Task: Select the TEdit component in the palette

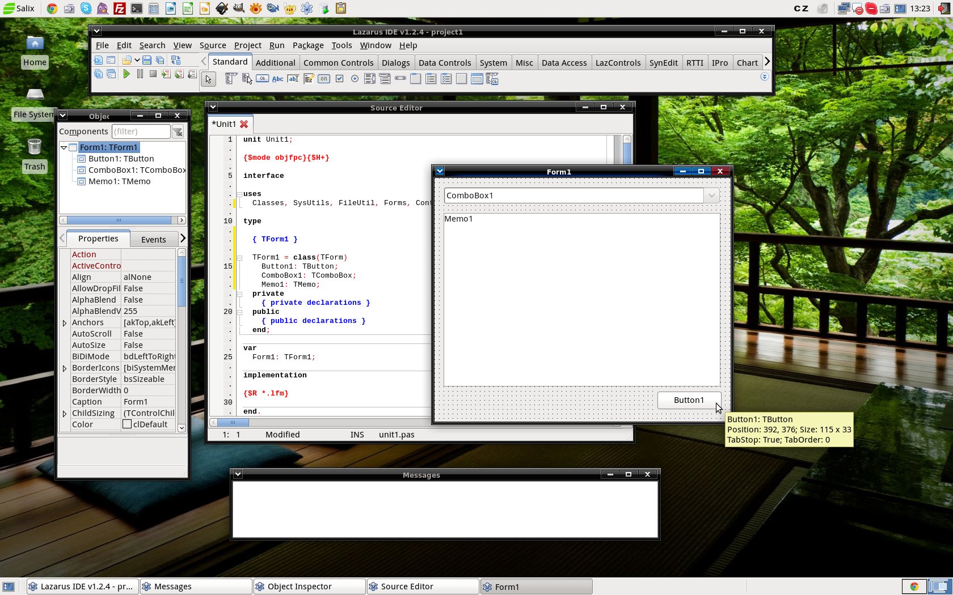Action: pyautogui.click(x=293, y=79)
